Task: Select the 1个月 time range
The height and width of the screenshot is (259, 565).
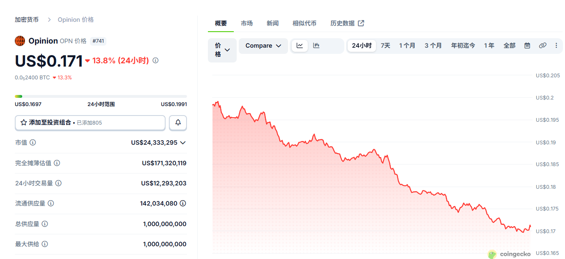Action: click(407, 46)
